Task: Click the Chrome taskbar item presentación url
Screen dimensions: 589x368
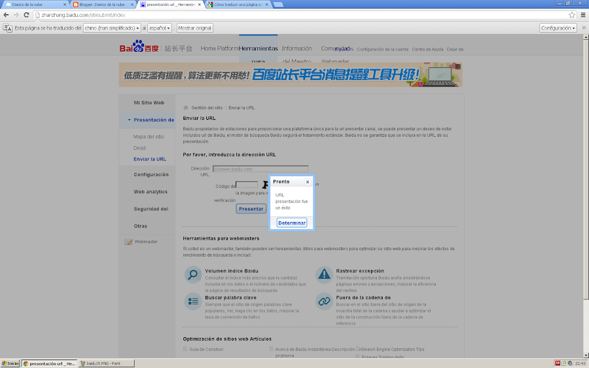Action: 50,363
